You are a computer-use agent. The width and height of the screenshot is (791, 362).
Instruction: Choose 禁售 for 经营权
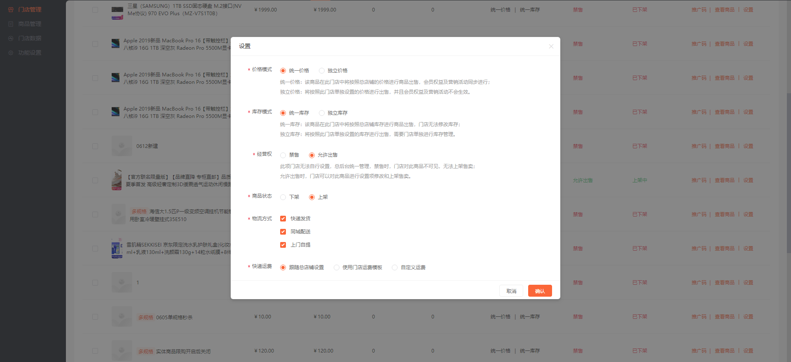click(283, 155)
